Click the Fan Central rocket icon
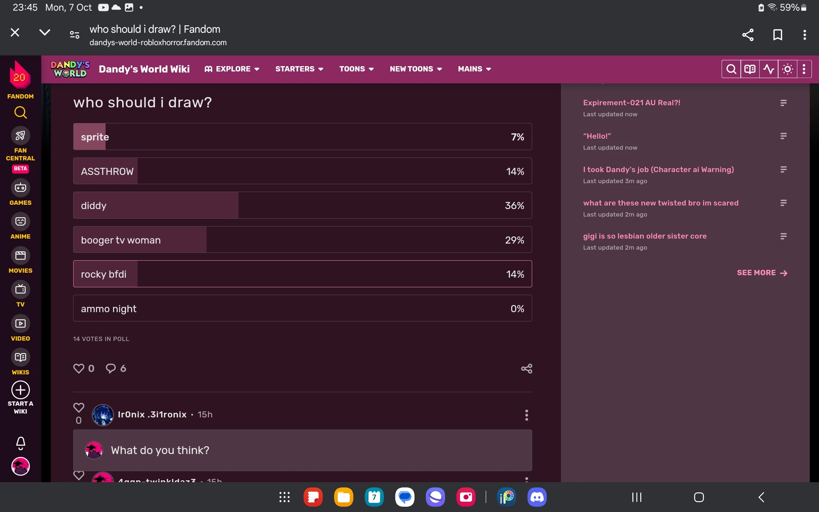Image resolution: width=819 pixels, height=512 pixels. pos(20,135)
